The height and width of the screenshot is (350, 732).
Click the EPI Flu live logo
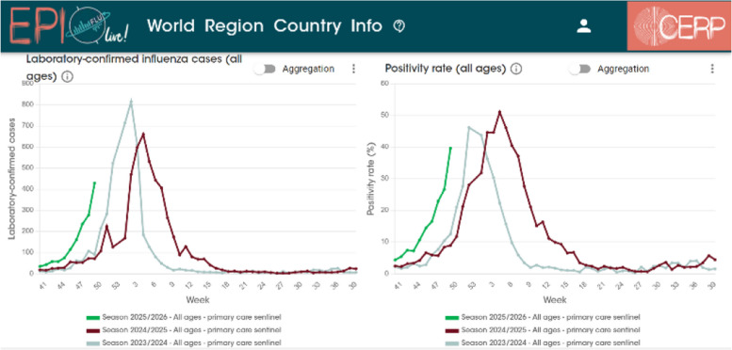pyautogui.click(x=69, y=27)
